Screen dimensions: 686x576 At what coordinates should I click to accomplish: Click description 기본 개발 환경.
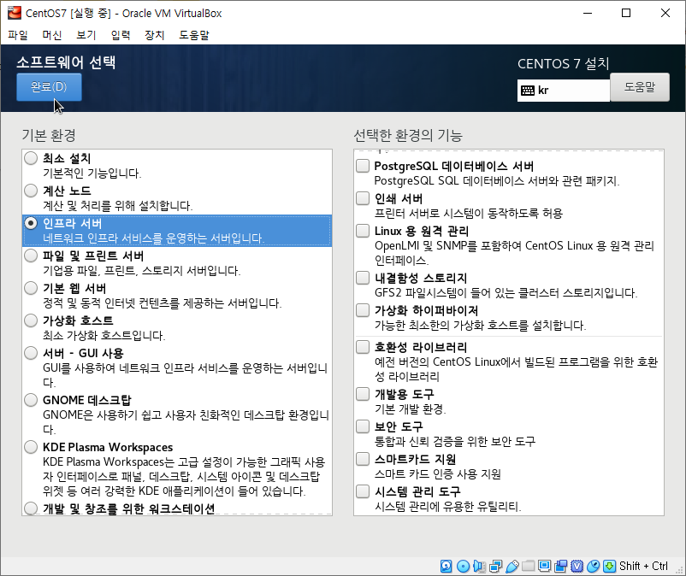[x=411, y=409]
